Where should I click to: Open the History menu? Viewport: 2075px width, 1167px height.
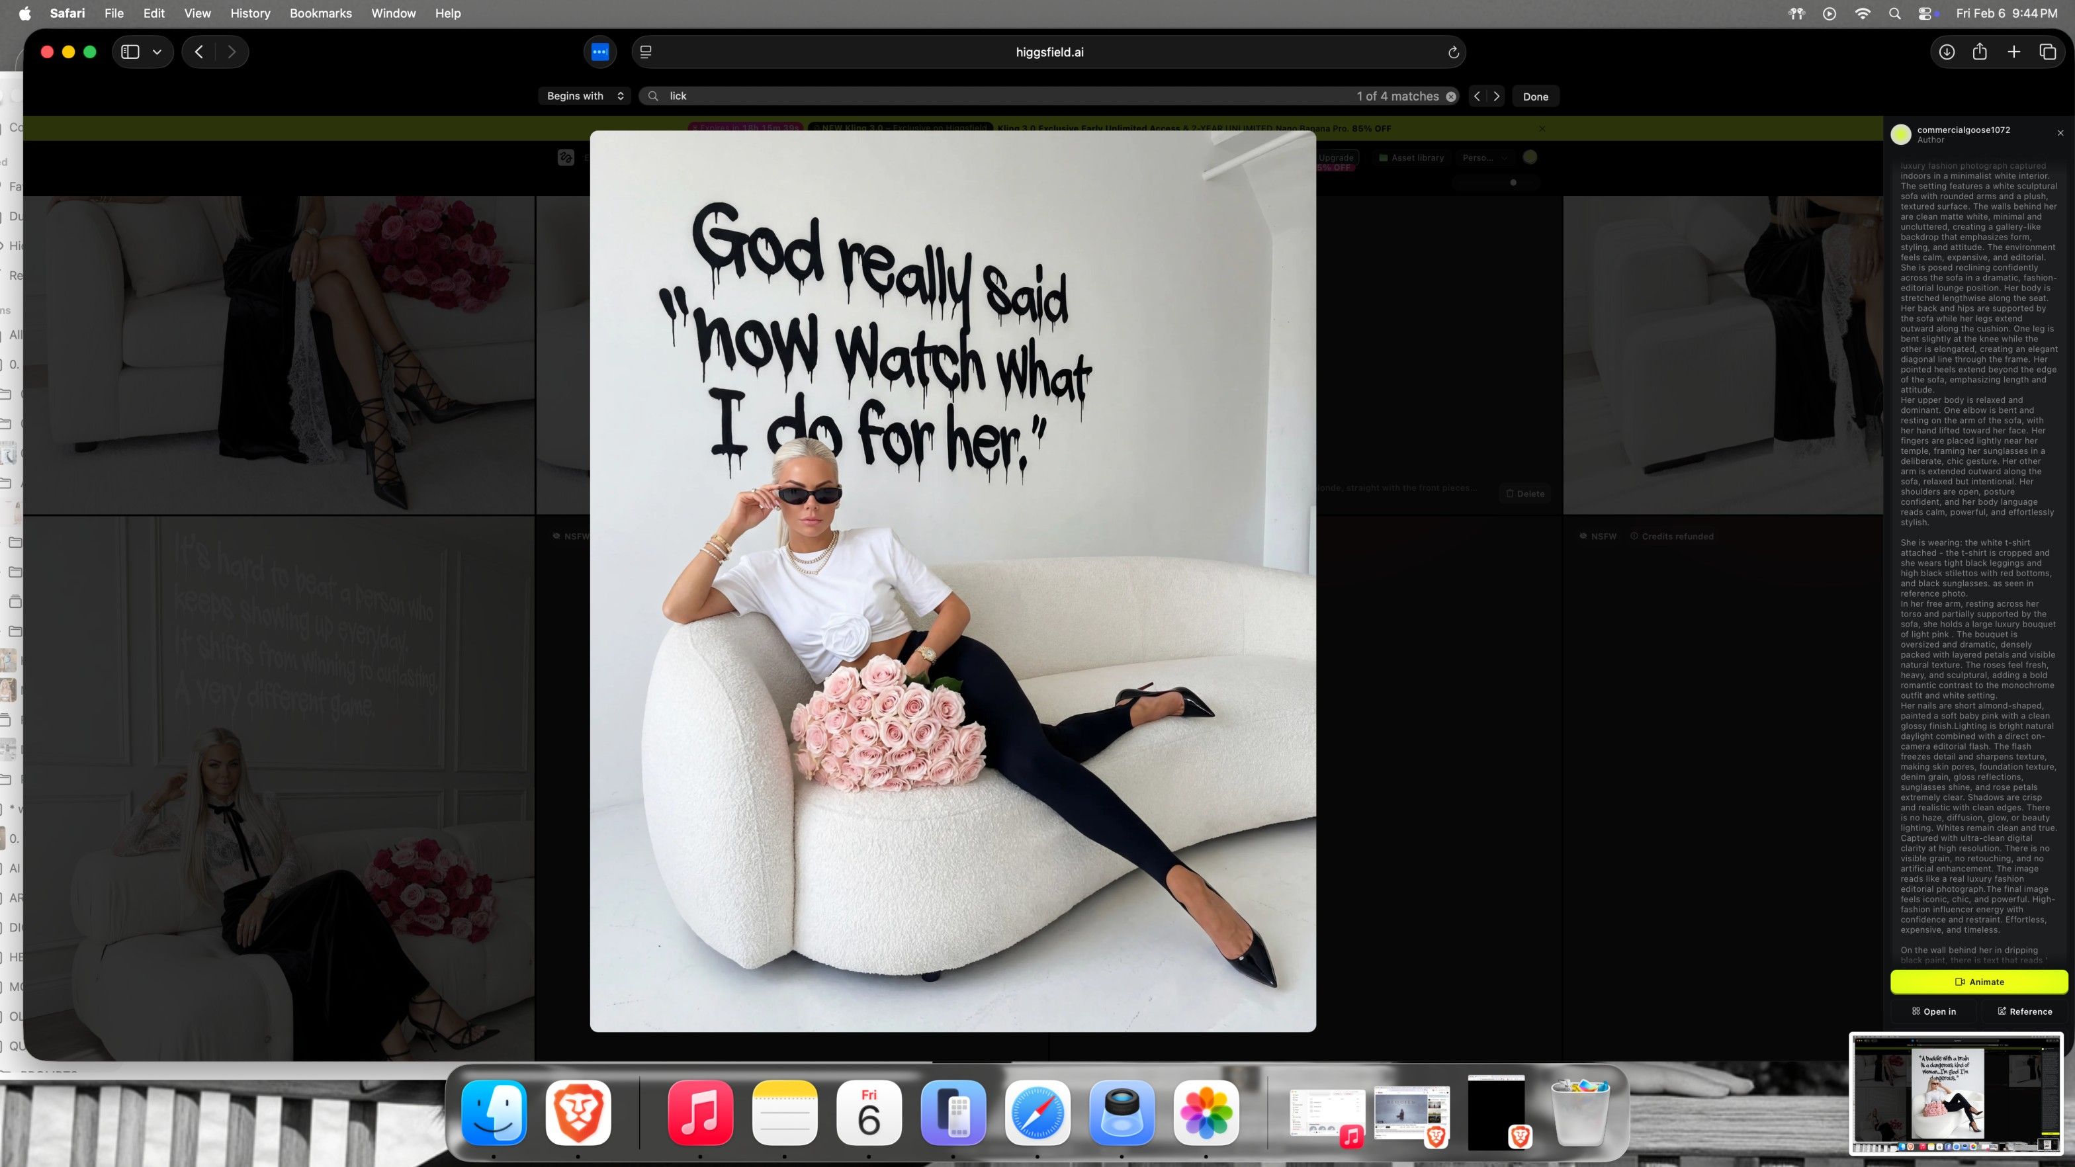tap(249, 13)
